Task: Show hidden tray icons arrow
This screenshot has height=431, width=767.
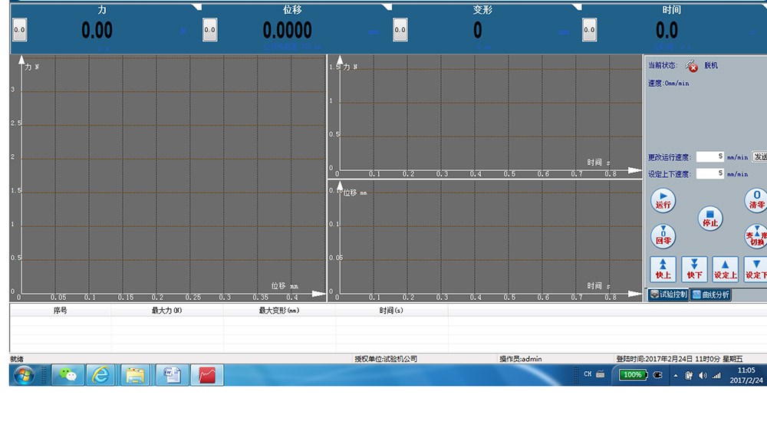Action: pyautogui.click(x=676, y=376)
